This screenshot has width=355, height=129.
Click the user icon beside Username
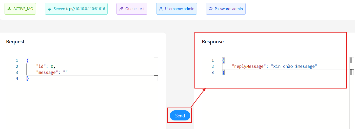point(161,9)
